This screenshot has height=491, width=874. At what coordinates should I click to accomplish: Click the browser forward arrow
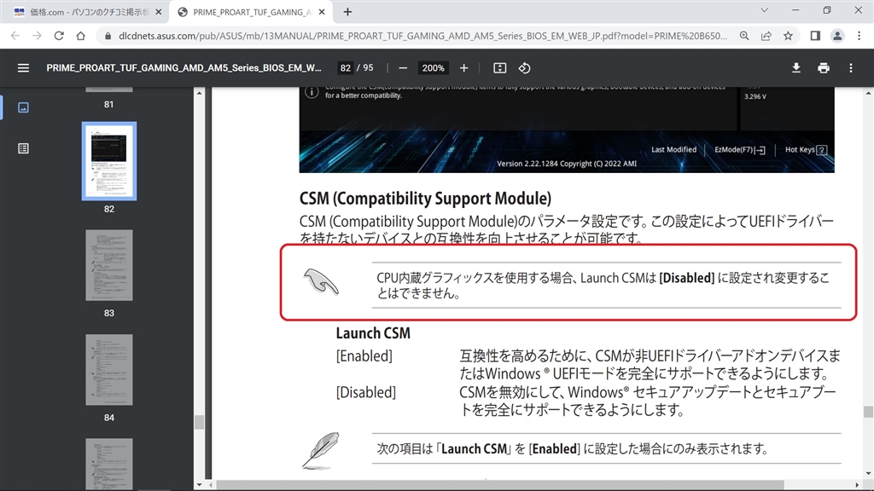coord(37,36)
